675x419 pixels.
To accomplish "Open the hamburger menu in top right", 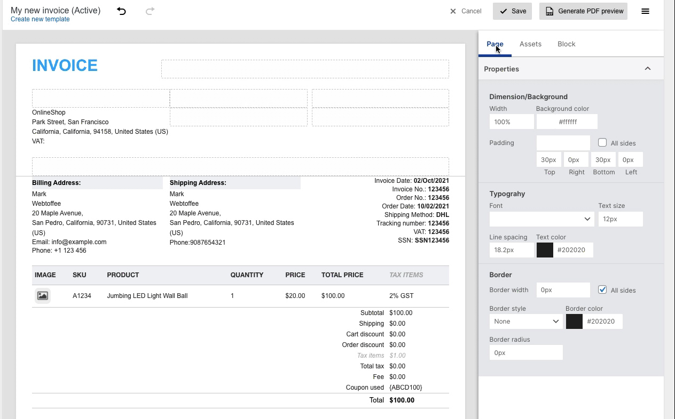I will [645, 11].
